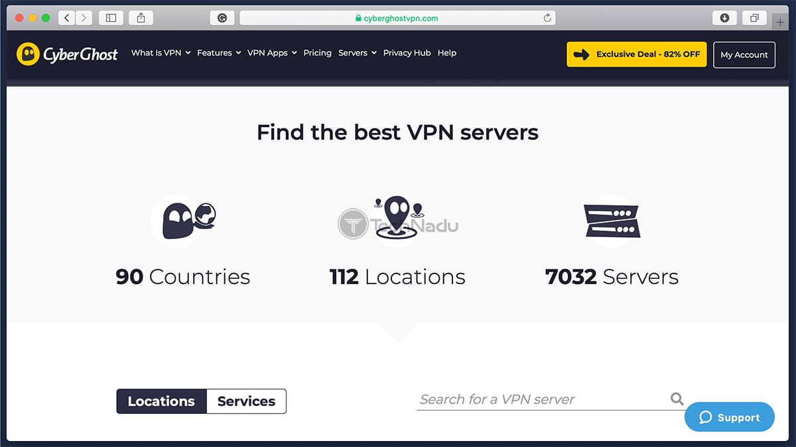Screen dimensions: 796x447
Task: Go forward with Safari's forward arrow
Action: click(x=84, y=18)
